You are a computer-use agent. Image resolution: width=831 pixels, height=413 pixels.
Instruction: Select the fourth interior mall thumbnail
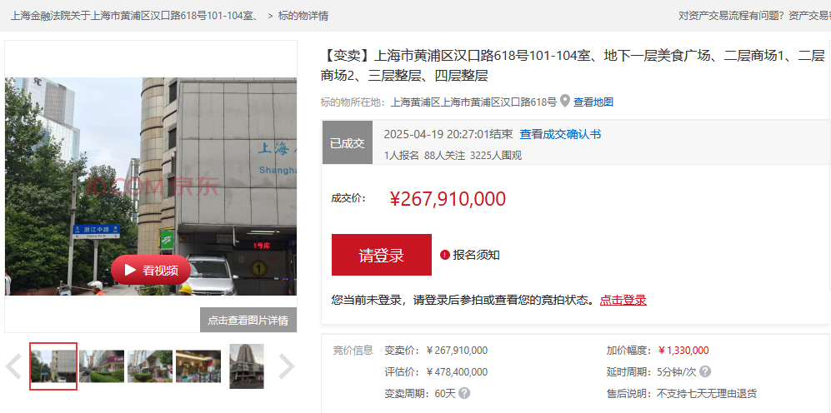pos(198,366)
